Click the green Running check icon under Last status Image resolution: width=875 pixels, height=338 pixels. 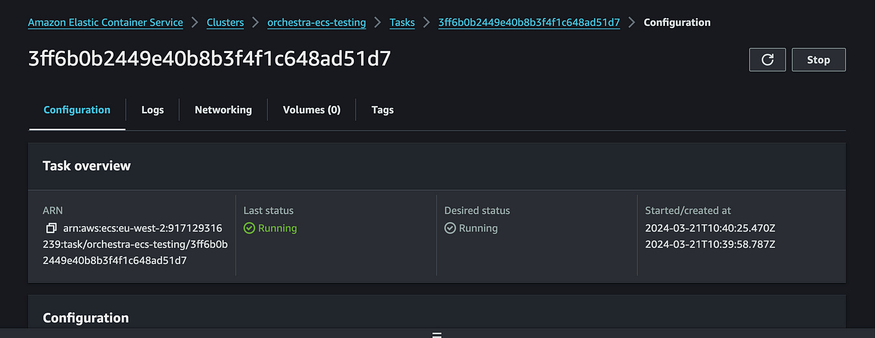click(x=250, y=229)
